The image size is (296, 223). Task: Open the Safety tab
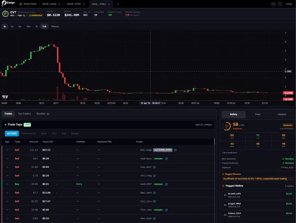point(233,114)
